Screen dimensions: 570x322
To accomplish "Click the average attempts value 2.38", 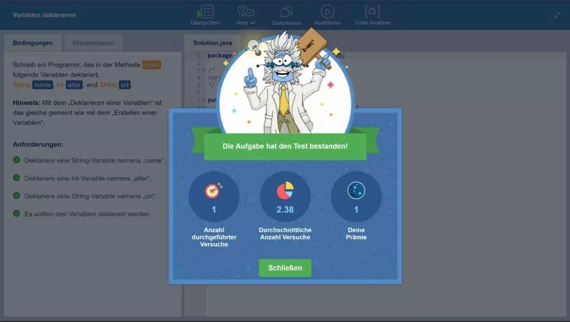I will (x=285, y=209).
